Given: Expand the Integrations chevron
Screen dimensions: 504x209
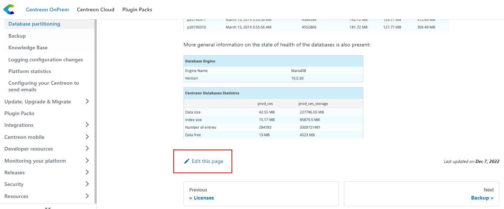Looking at the screenshot, I should (87, 125).
